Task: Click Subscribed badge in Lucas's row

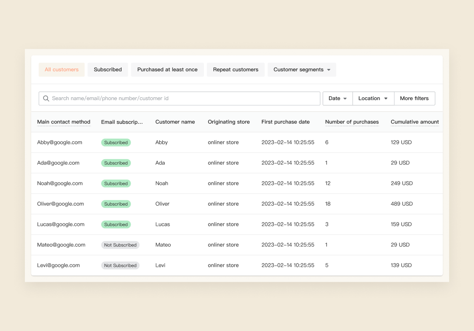Action: 116,225
